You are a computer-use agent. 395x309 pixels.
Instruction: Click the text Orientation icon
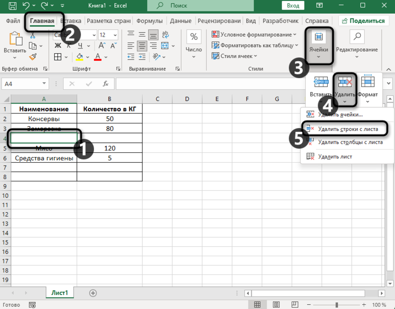(157, 57)
